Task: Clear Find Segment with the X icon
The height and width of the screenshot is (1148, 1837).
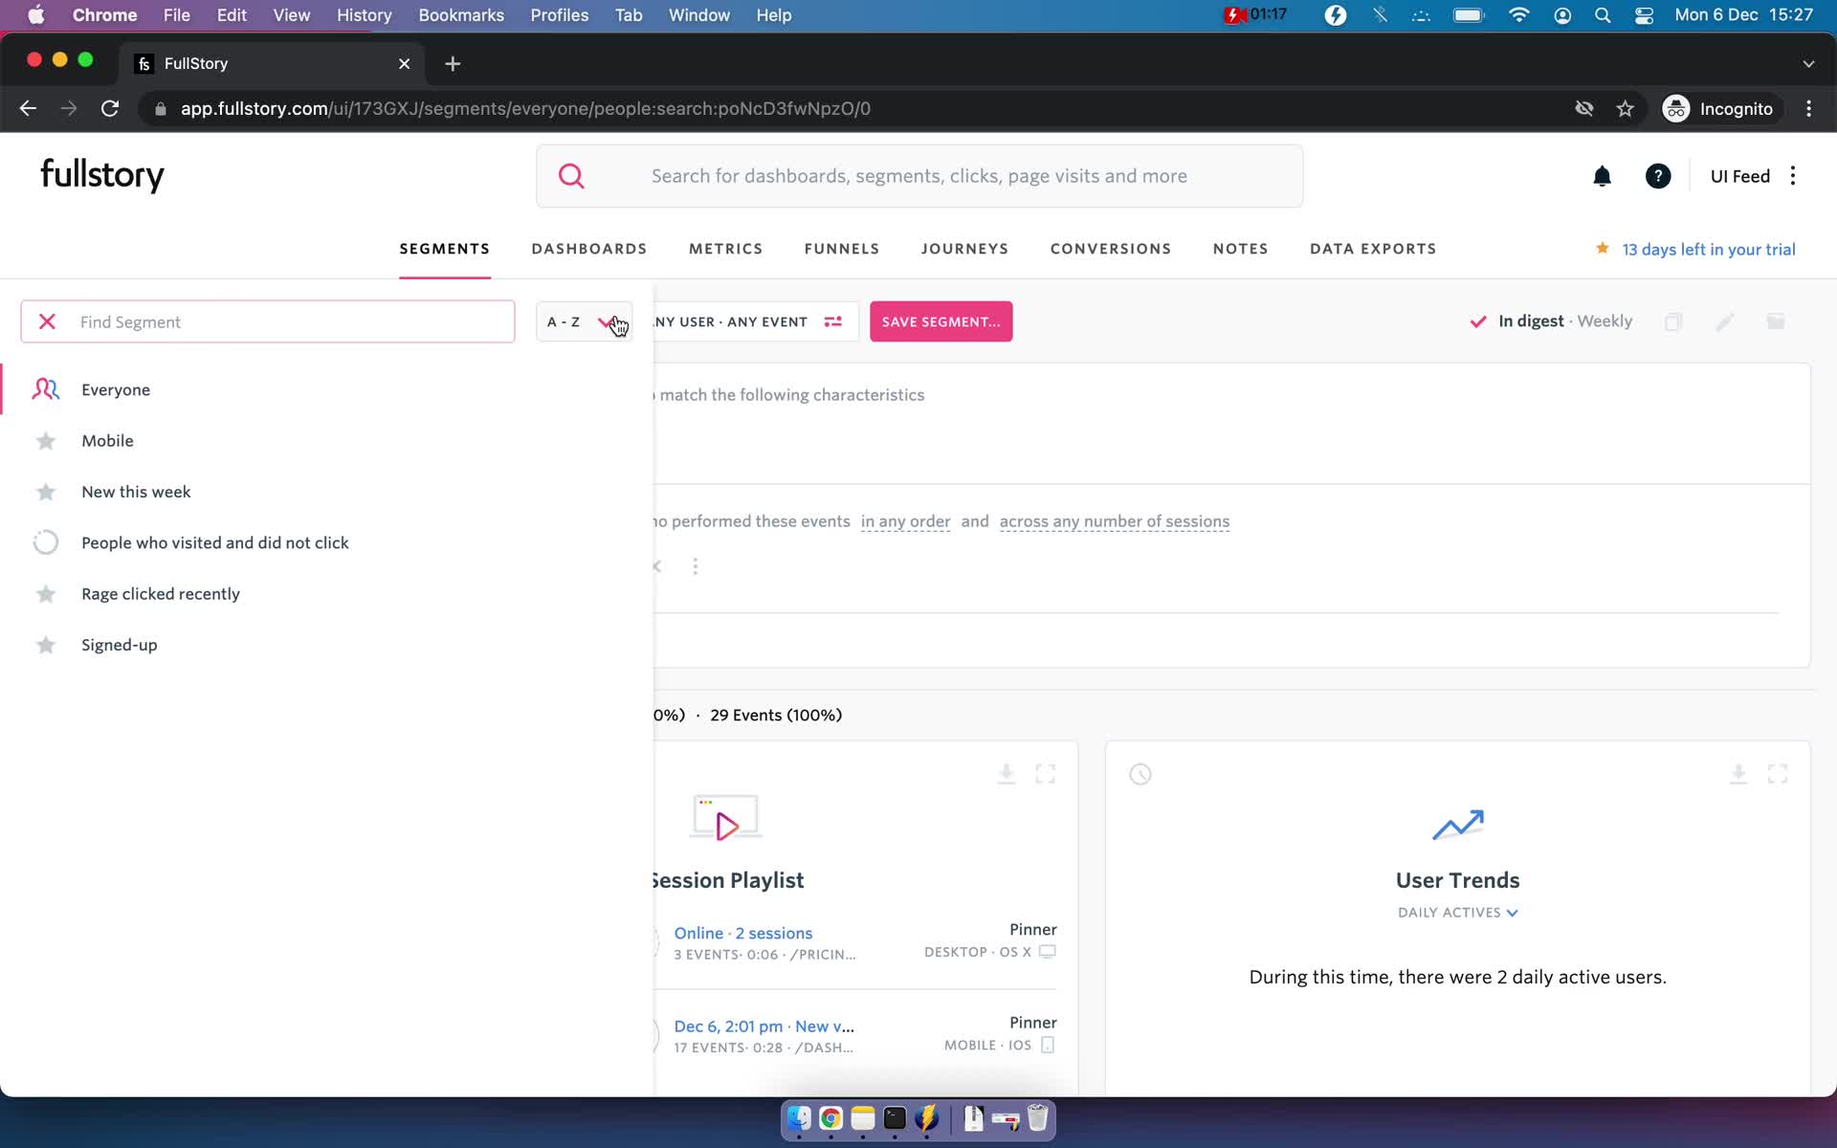Action: click(x=47, y=321)
